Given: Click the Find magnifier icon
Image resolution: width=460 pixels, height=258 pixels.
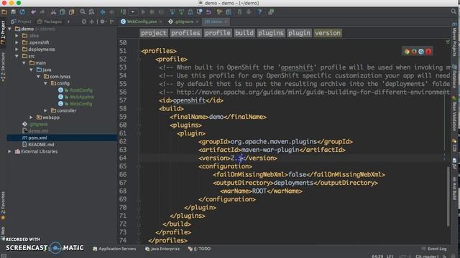Looking at the screenshot, I should tap(83, 12).
